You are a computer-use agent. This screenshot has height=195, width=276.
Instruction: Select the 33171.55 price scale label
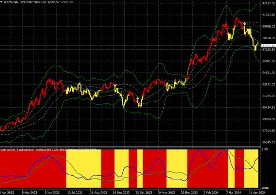point(269,84)
